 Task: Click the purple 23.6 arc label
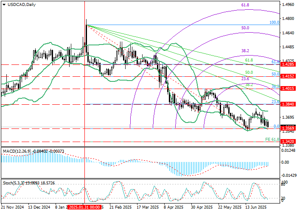coord(245,79)
